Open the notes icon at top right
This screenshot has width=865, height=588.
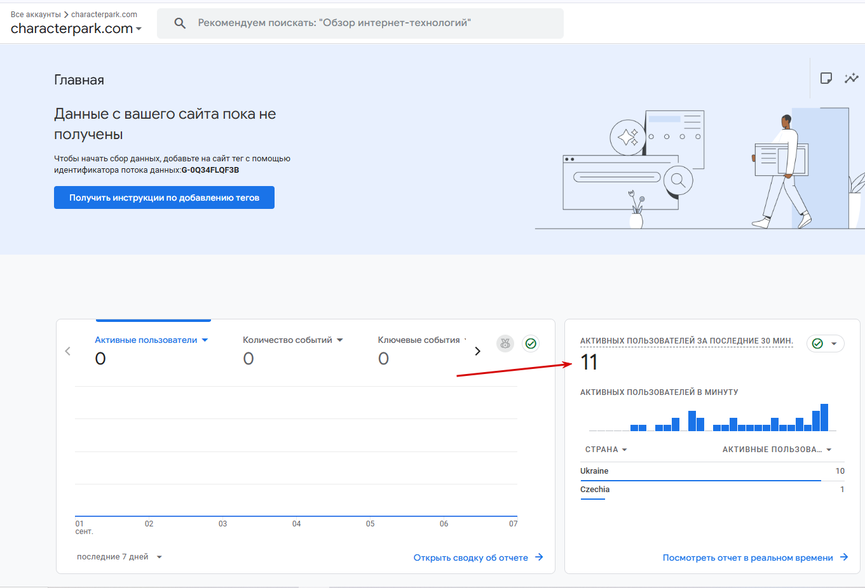point(826,78)
